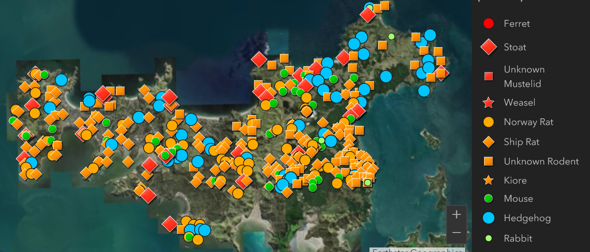Zoom out of the map
590x252 pixels.
pyautogui.click(x=456, y=233)
